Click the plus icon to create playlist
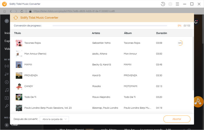Image resolution: width=204 pixels, height=130 pixels. (7, 125)
